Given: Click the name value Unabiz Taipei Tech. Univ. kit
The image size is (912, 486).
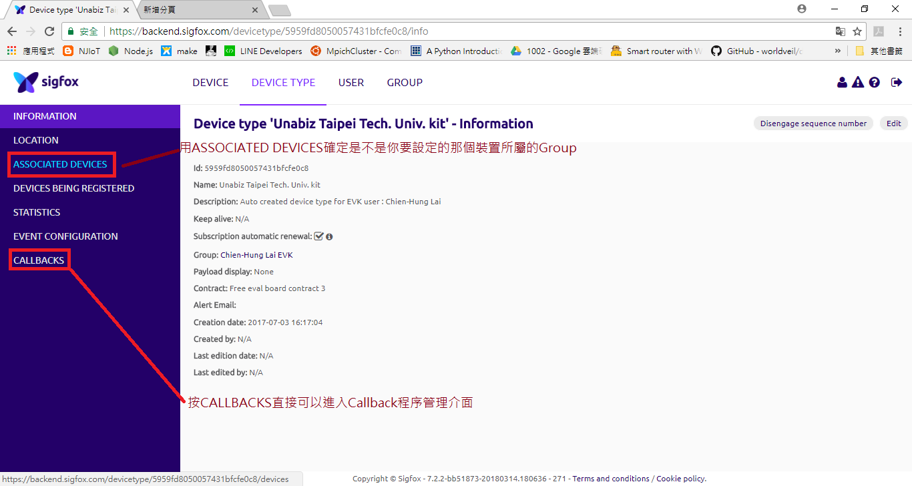Looking at the screenshot, I should [270, 185].
